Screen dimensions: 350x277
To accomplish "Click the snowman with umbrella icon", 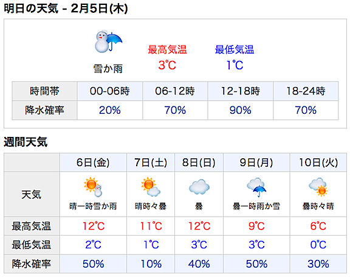I will pos(109,41).
